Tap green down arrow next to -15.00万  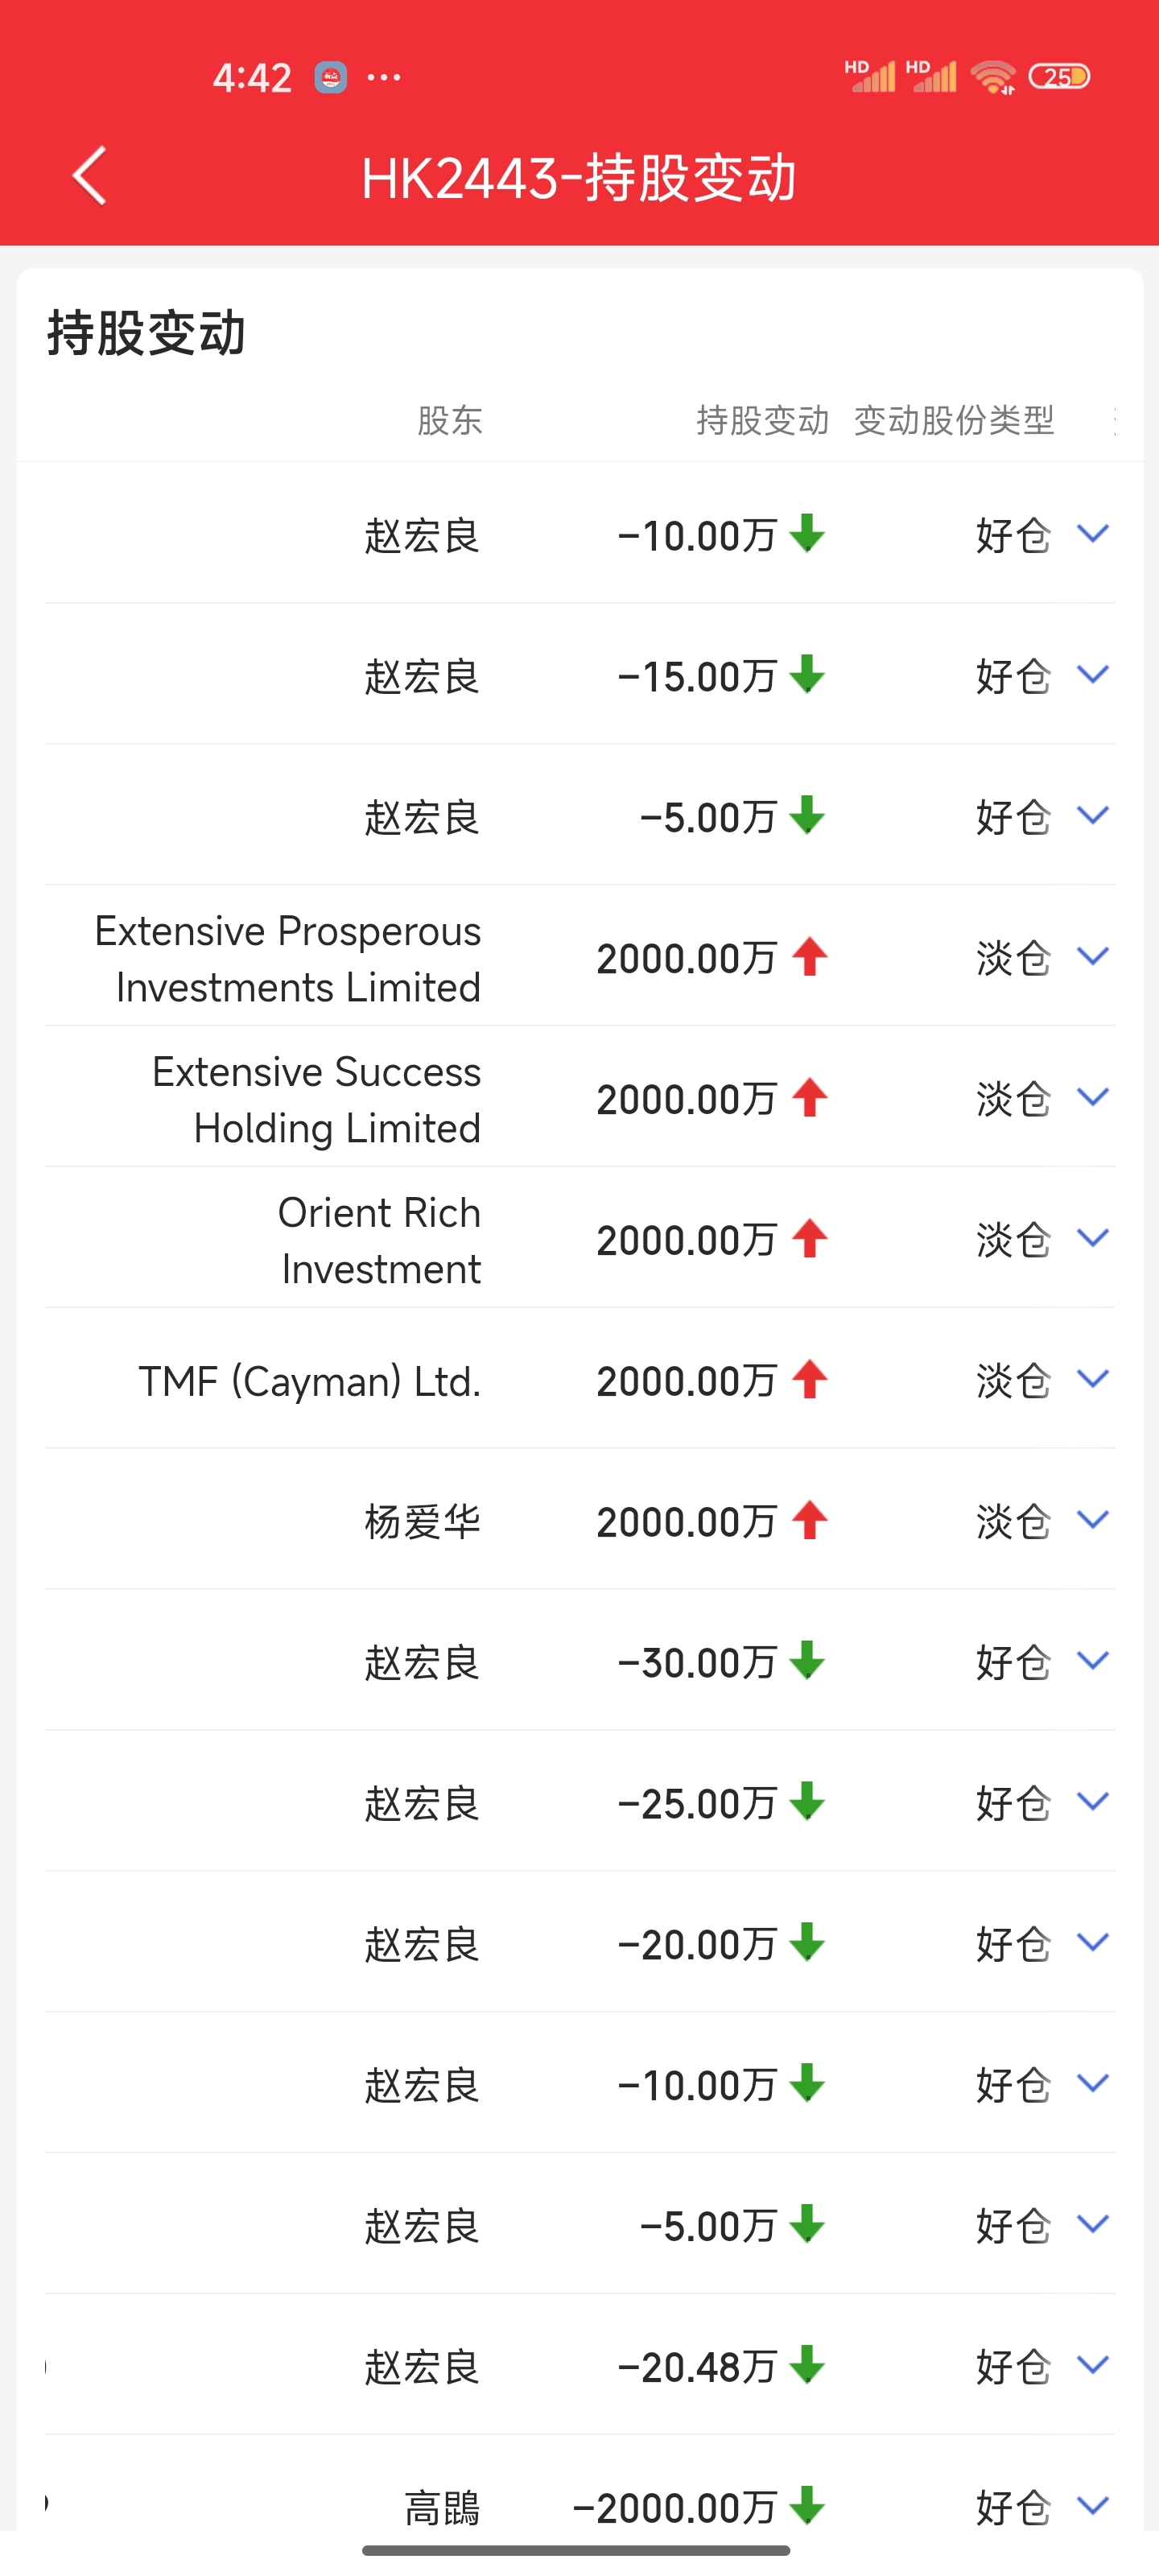(x=806, y=675)
